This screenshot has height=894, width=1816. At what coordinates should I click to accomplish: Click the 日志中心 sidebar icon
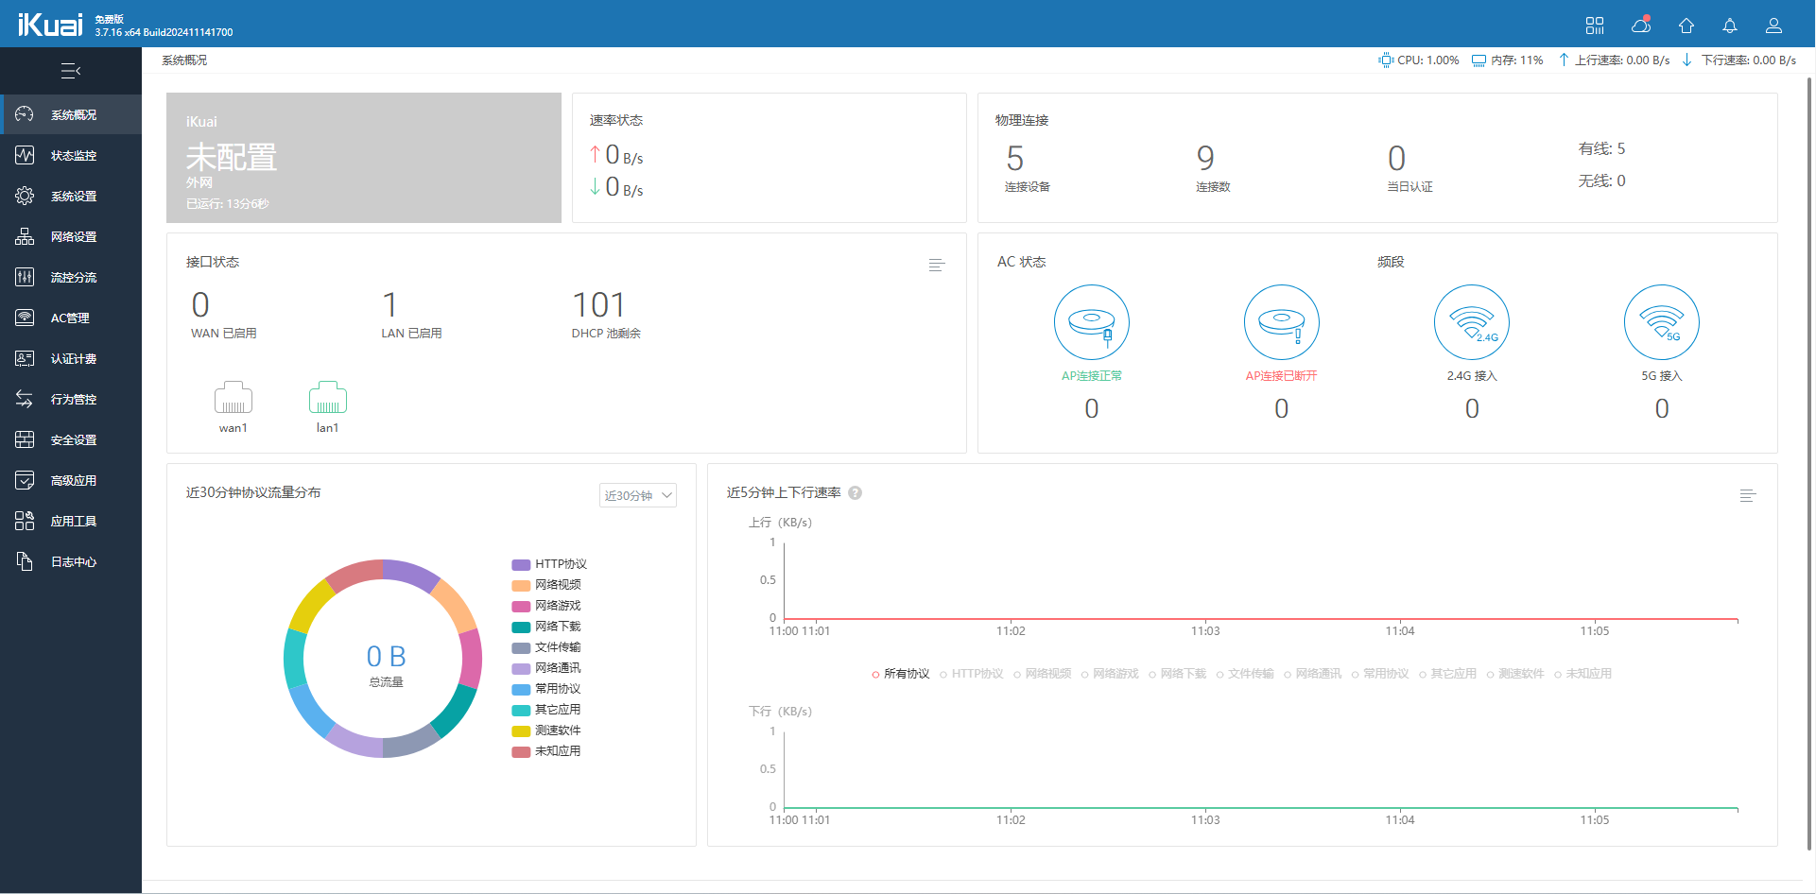pos(25,561)
